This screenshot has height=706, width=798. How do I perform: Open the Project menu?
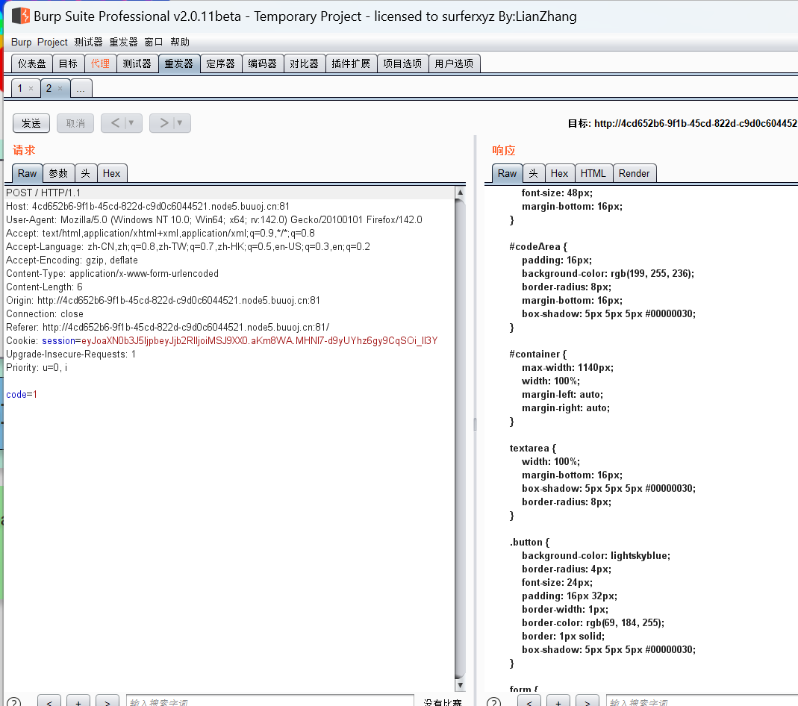click(52, 43)
